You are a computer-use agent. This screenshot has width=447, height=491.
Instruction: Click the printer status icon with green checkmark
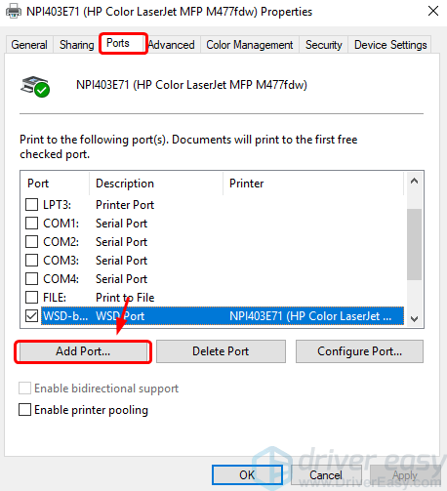(x=35, y=87)
